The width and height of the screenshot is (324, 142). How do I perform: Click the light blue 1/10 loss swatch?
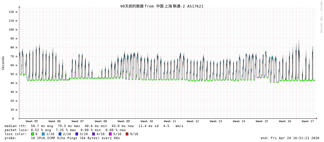click(x=43, y=134)
